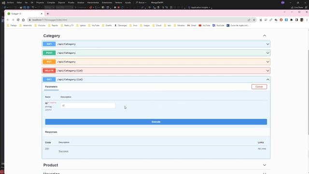Click the browser home icon
Screen dimensions: 309x174
tap(23, 20)
